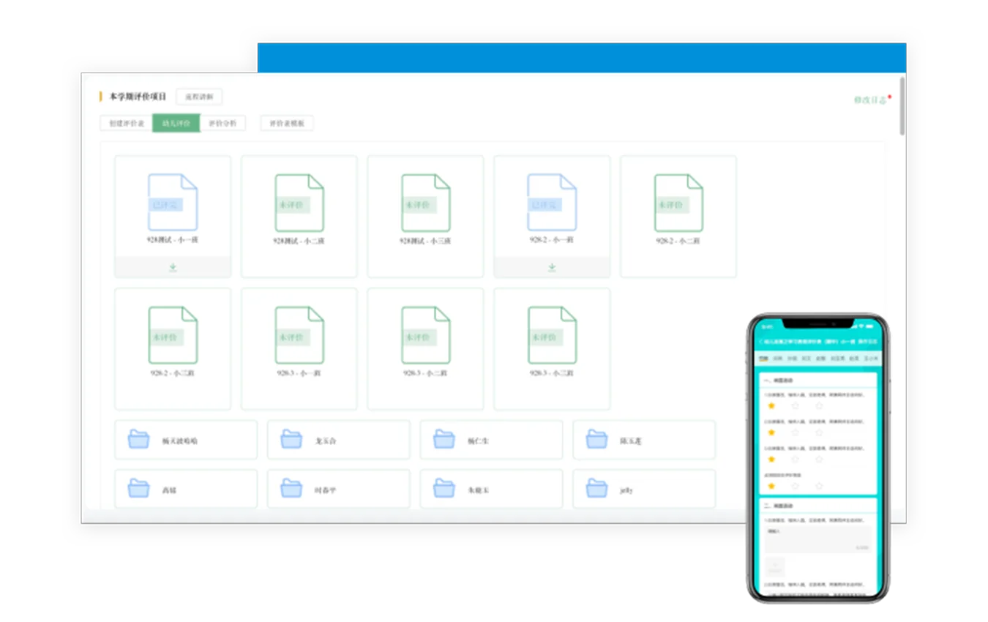The image size is (988, 622).
Task: Tap filled star under item 4 on phone
Action: 771,486
